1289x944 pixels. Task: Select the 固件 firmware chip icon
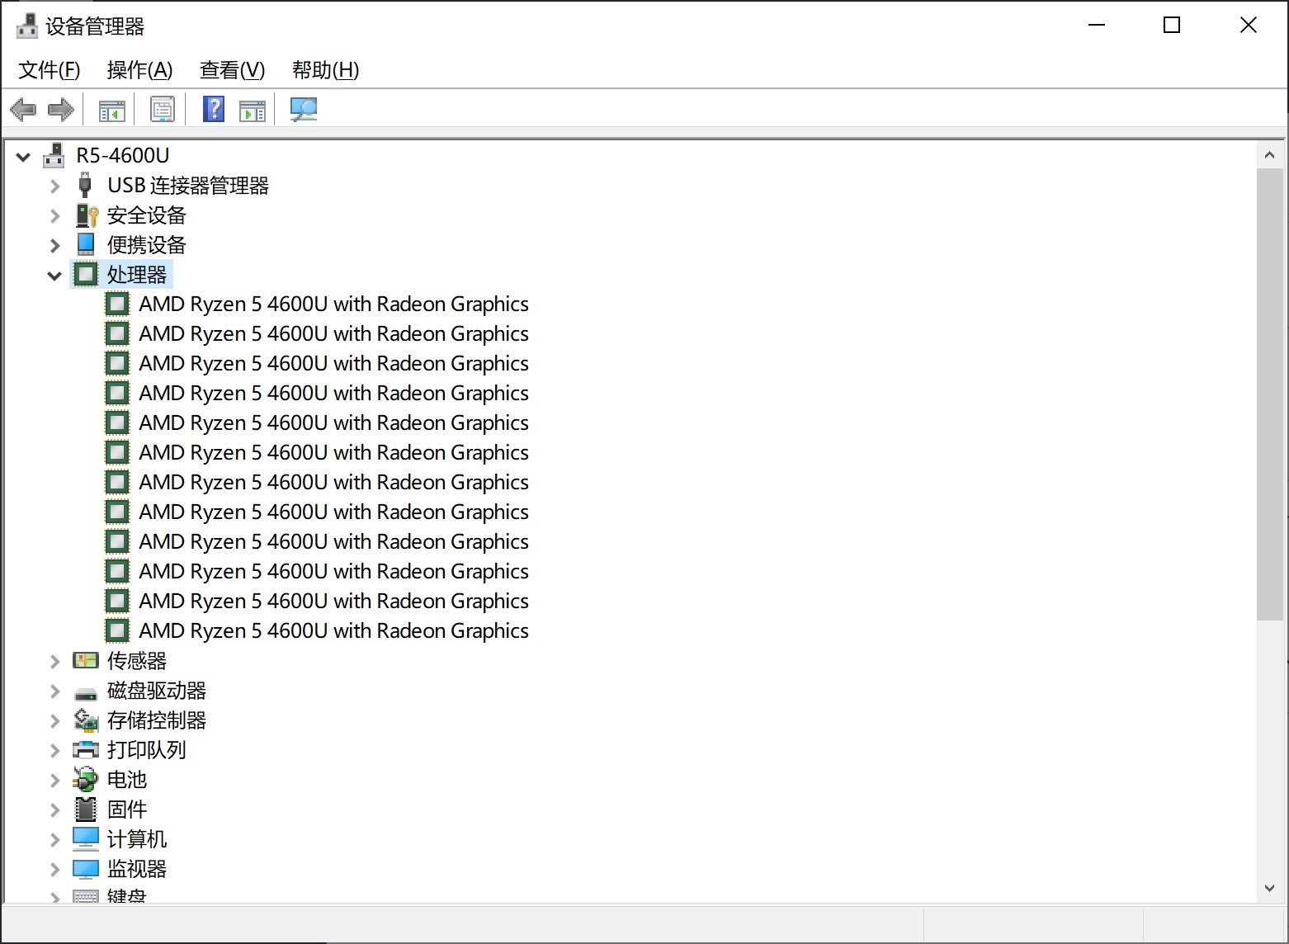coord(86,809)
